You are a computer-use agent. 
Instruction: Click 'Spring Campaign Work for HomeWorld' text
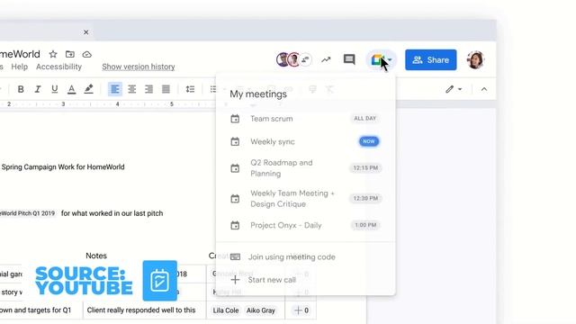pos(63,166)
